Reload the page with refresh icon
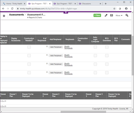The width and height of the screenshot is (134, 113). (x=12, y=9)
